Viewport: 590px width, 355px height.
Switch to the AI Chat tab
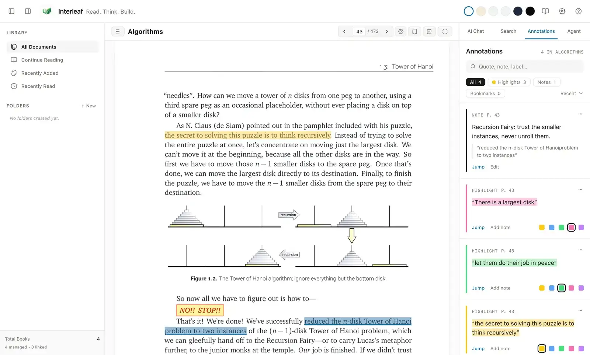click(476, 31)
